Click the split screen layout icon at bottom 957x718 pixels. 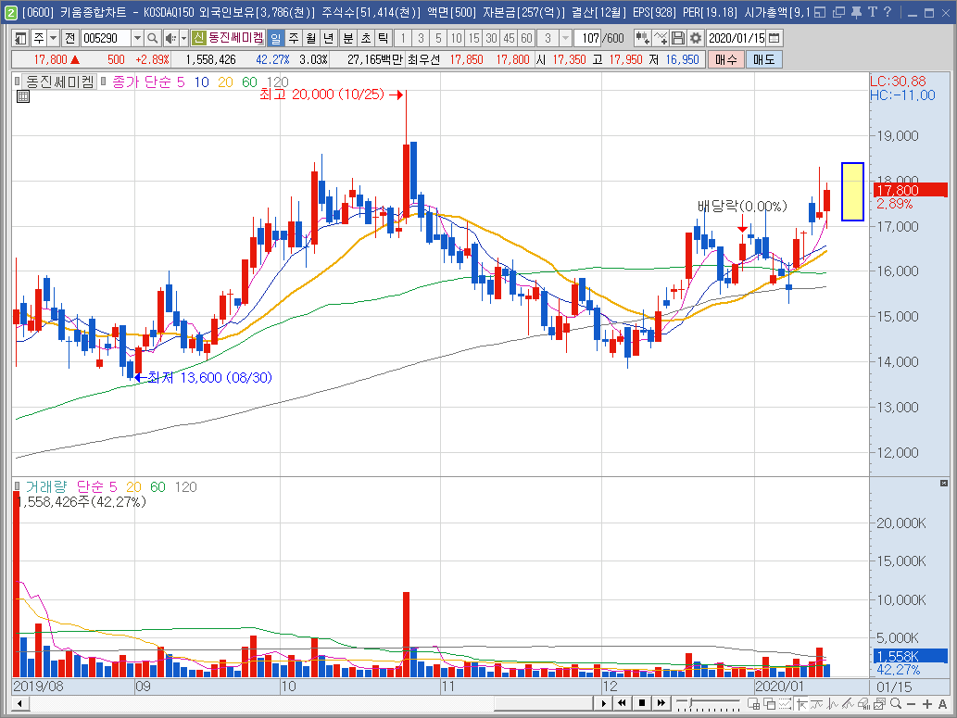click(753, 704)
